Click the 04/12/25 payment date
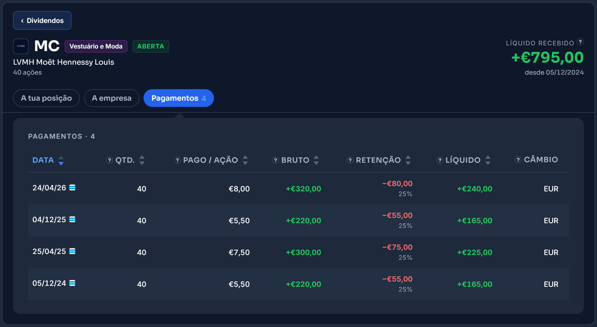This screenshot has height=327, width=597. point(49,220)
